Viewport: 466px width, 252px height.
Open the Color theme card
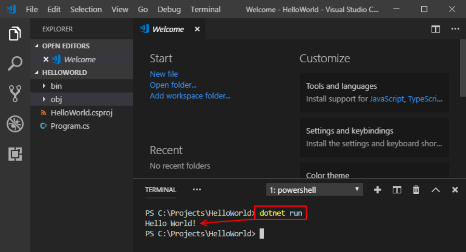pyautogui.click(x=374, y=171)
